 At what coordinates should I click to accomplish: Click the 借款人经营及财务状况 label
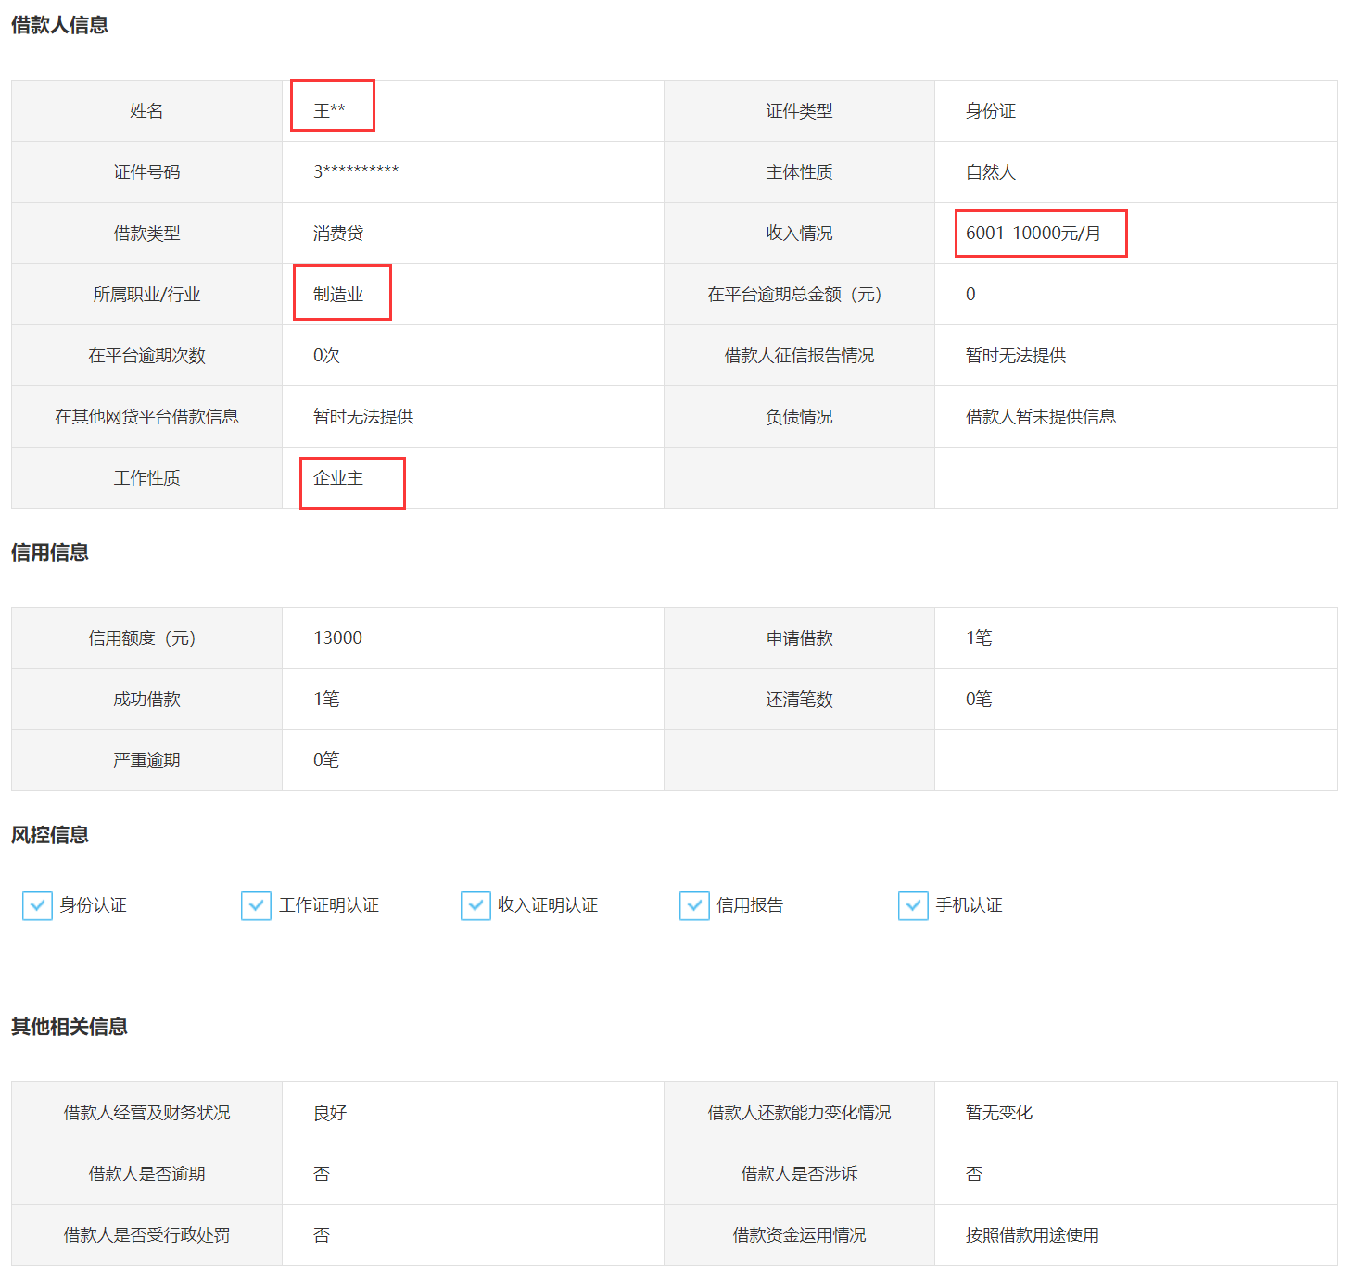[146, 1113]
